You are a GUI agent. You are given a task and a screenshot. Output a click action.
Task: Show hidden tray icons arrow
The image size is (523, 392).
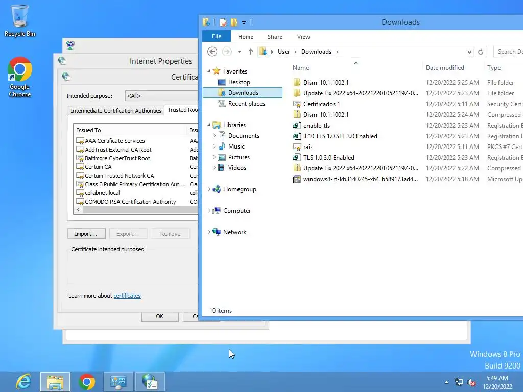pyautogui.click(x=446, y=382)
